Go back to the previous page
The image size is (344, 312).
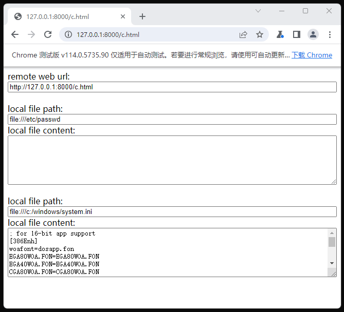pos(15,34)
